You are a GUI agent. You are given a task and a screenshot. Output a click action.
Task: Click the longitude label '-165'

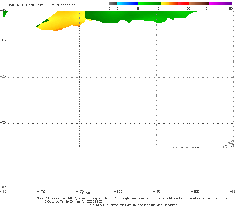[118, 191]
